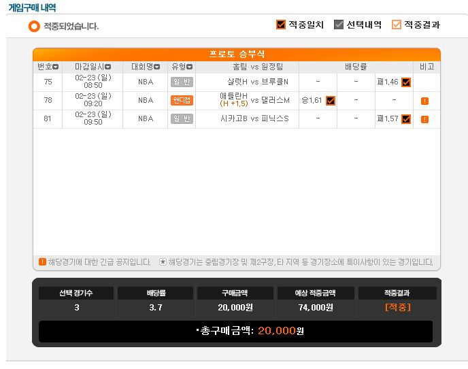Screen dimensions: 468x369
Task: Sort by 마감일시 column arrow
Action: (x=107, y=67)
